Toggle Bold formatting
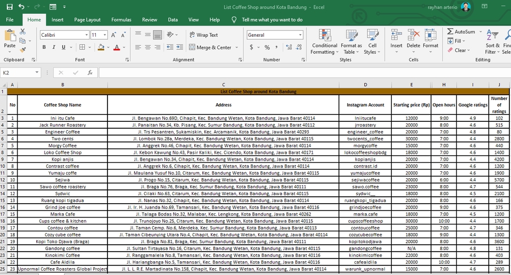This screenshot has height=275, width=511. pos(44,47)
